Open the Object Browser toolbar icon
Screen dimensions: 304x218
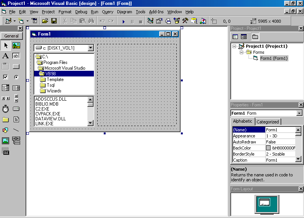tap(177, 21)
